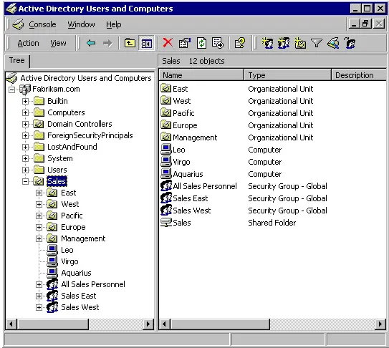Open the Window menu
Image resolution: width=389 pixels, height=348 pixels.
point(82,24)
